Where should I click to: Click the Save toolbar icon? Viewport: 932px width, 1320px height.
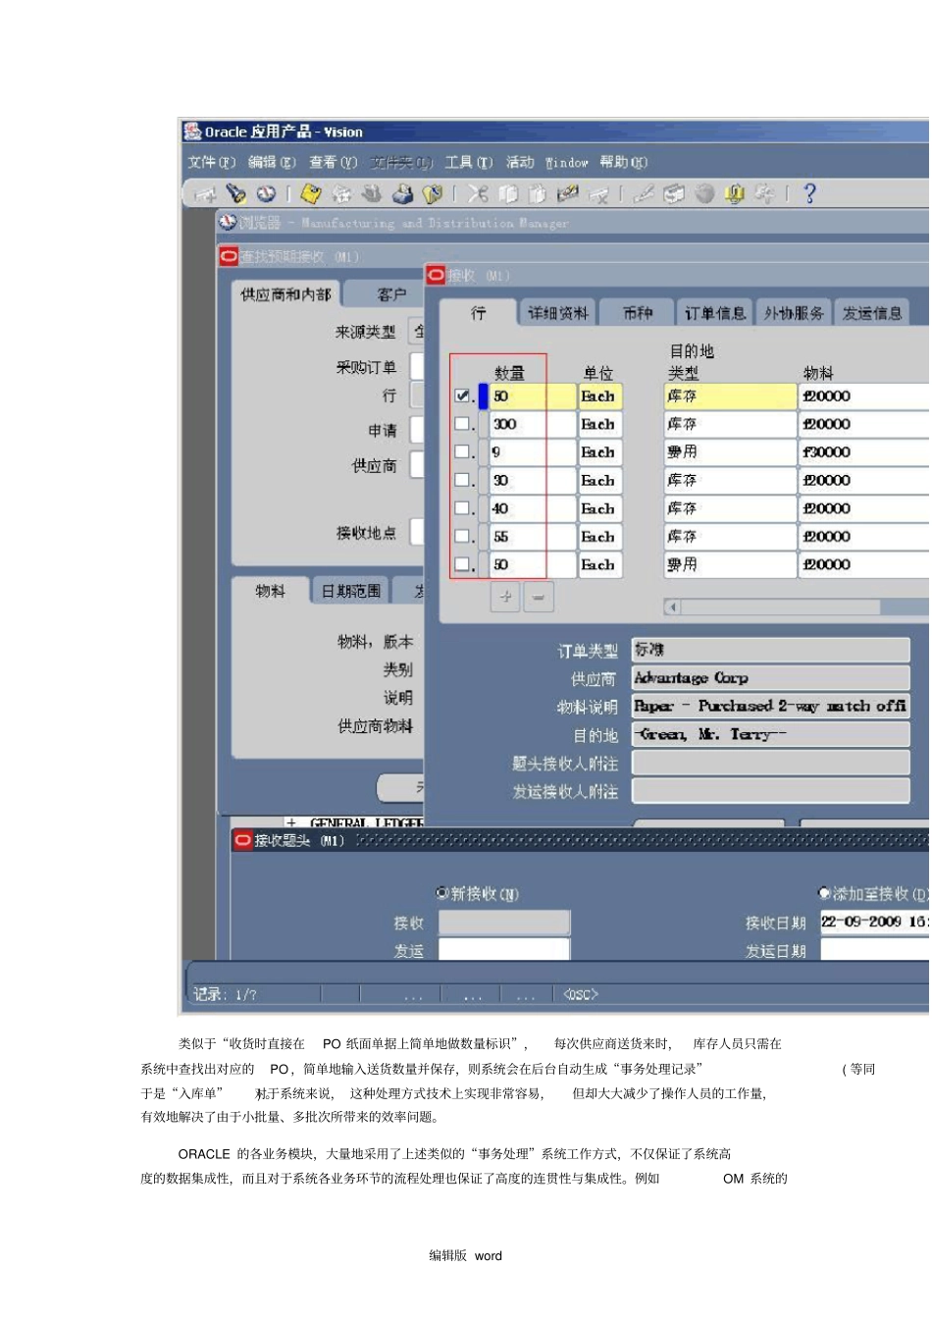click(311, 193)
